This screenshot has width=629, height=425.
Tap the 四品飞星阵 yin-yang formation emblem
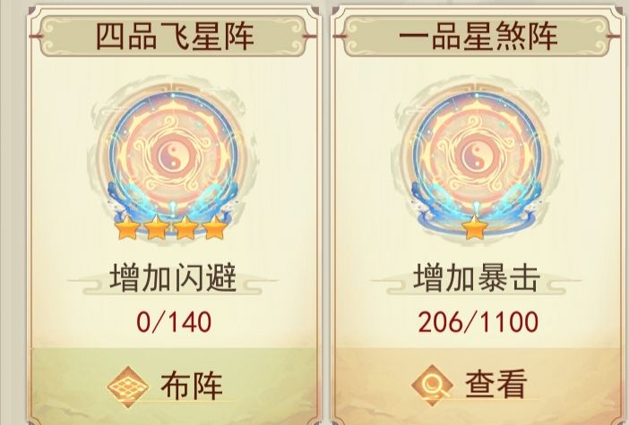pyautogui.click(x=173, y=159)
